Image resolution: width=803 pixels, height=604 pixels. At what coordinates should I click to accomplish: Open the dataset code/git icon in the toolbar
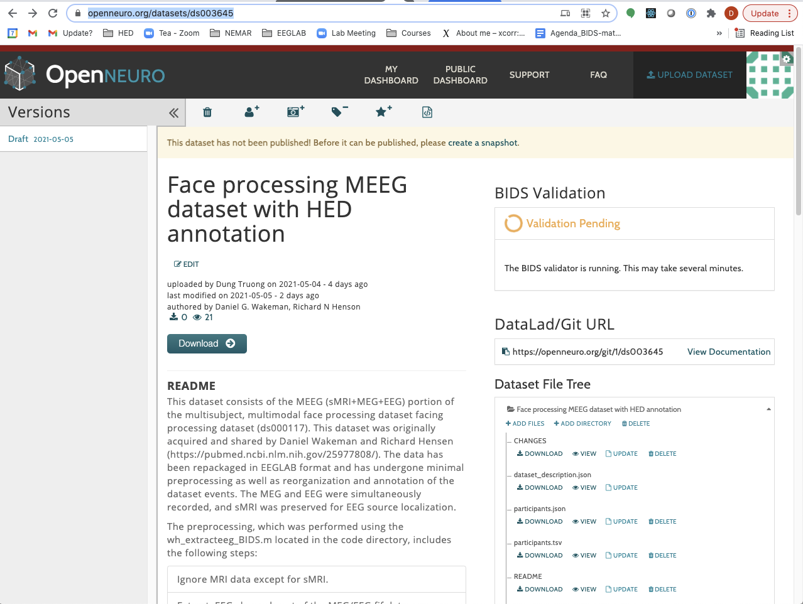pos(427,112)
